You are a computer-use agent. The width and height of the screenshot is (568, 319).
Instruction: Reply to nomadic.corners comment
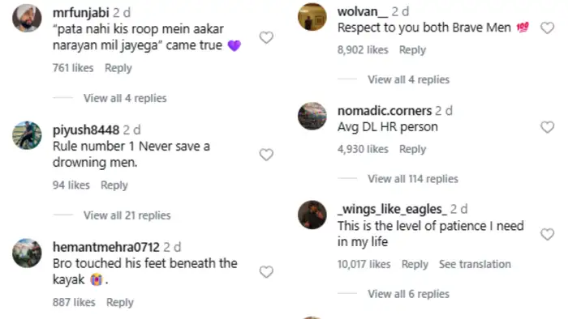pos(412,149)
